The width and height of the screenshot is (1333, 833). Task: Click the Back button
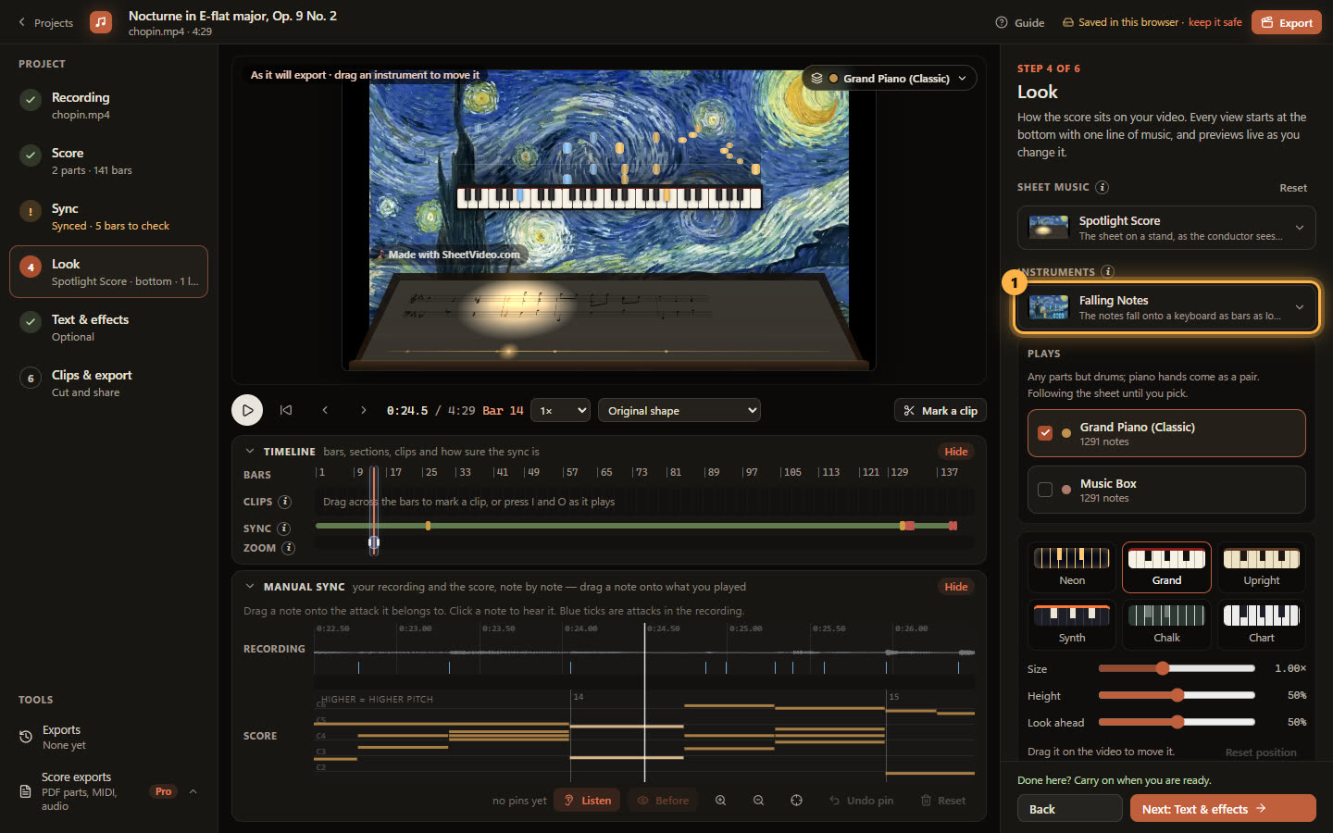(x=1070, y=809)
